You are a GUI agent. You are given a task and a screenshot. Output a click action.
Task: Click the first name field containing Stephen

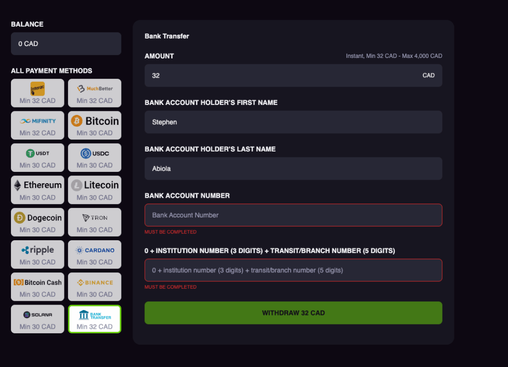(x=293, y=122)
